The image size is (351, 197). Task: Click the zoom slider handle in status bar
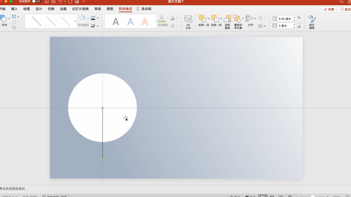[x=313, y=196]
